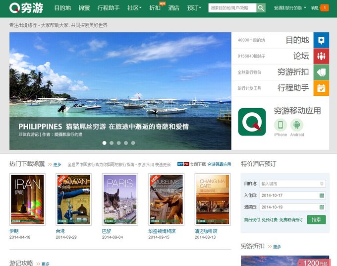Expand the 预订 dropdown menu
The image size is (337, 266).
click(194, 8)
